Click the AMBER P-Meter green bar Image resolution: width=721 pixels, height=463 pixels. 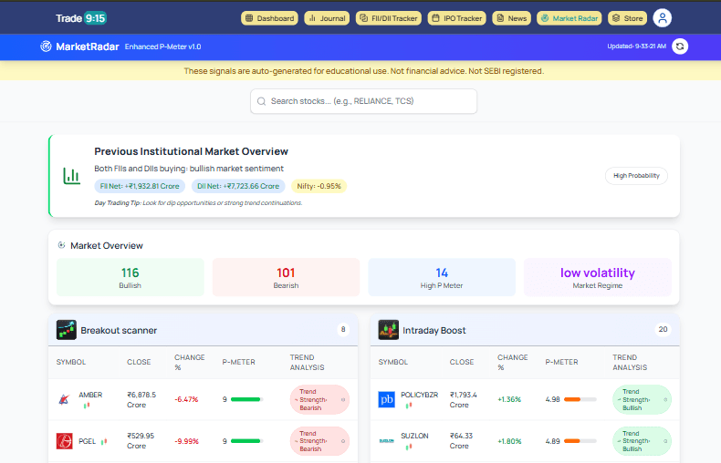(246, 399)
